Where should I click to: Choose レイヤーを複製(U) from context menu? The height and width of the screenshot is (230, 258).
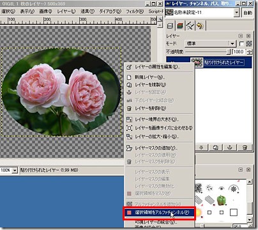(x=159, y=85)
